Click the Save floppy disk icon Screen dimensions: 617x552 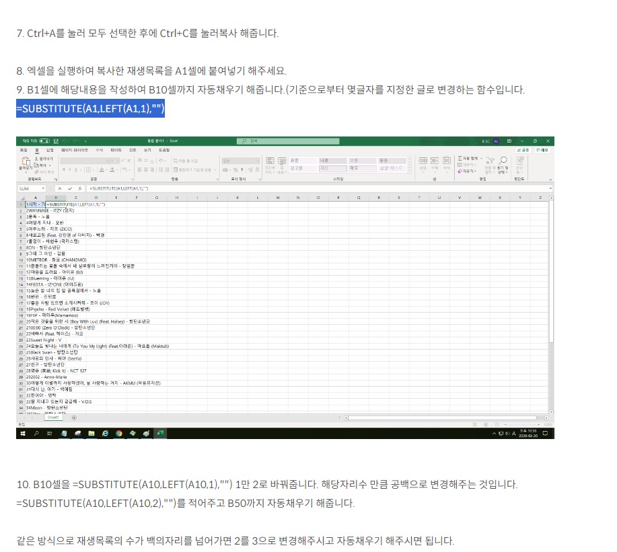pyautogui.click(x=57, y=141)
